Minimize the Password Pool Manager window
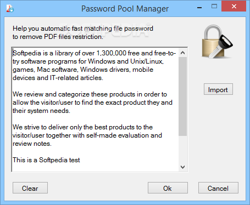Image resolution: width=250 pixels, height=205 pixels. point(199,8)
